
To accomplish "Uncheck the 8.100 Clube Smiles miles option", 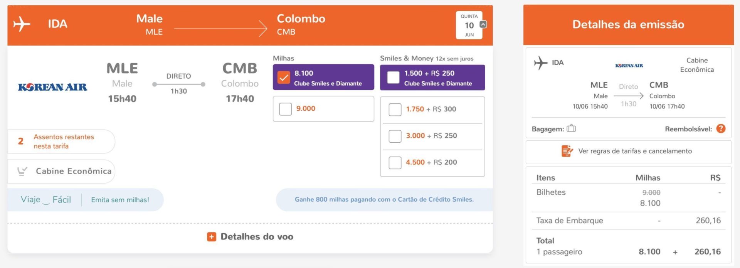I will [284, 78].
